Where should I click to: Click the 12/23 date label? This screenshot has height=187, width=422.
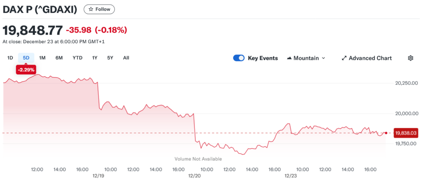click(x=290, y=176)
